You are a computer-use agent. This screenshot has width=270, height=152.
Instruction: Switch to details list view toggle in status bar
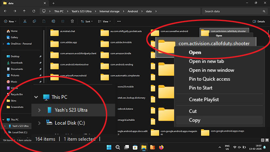click(263, 140)
